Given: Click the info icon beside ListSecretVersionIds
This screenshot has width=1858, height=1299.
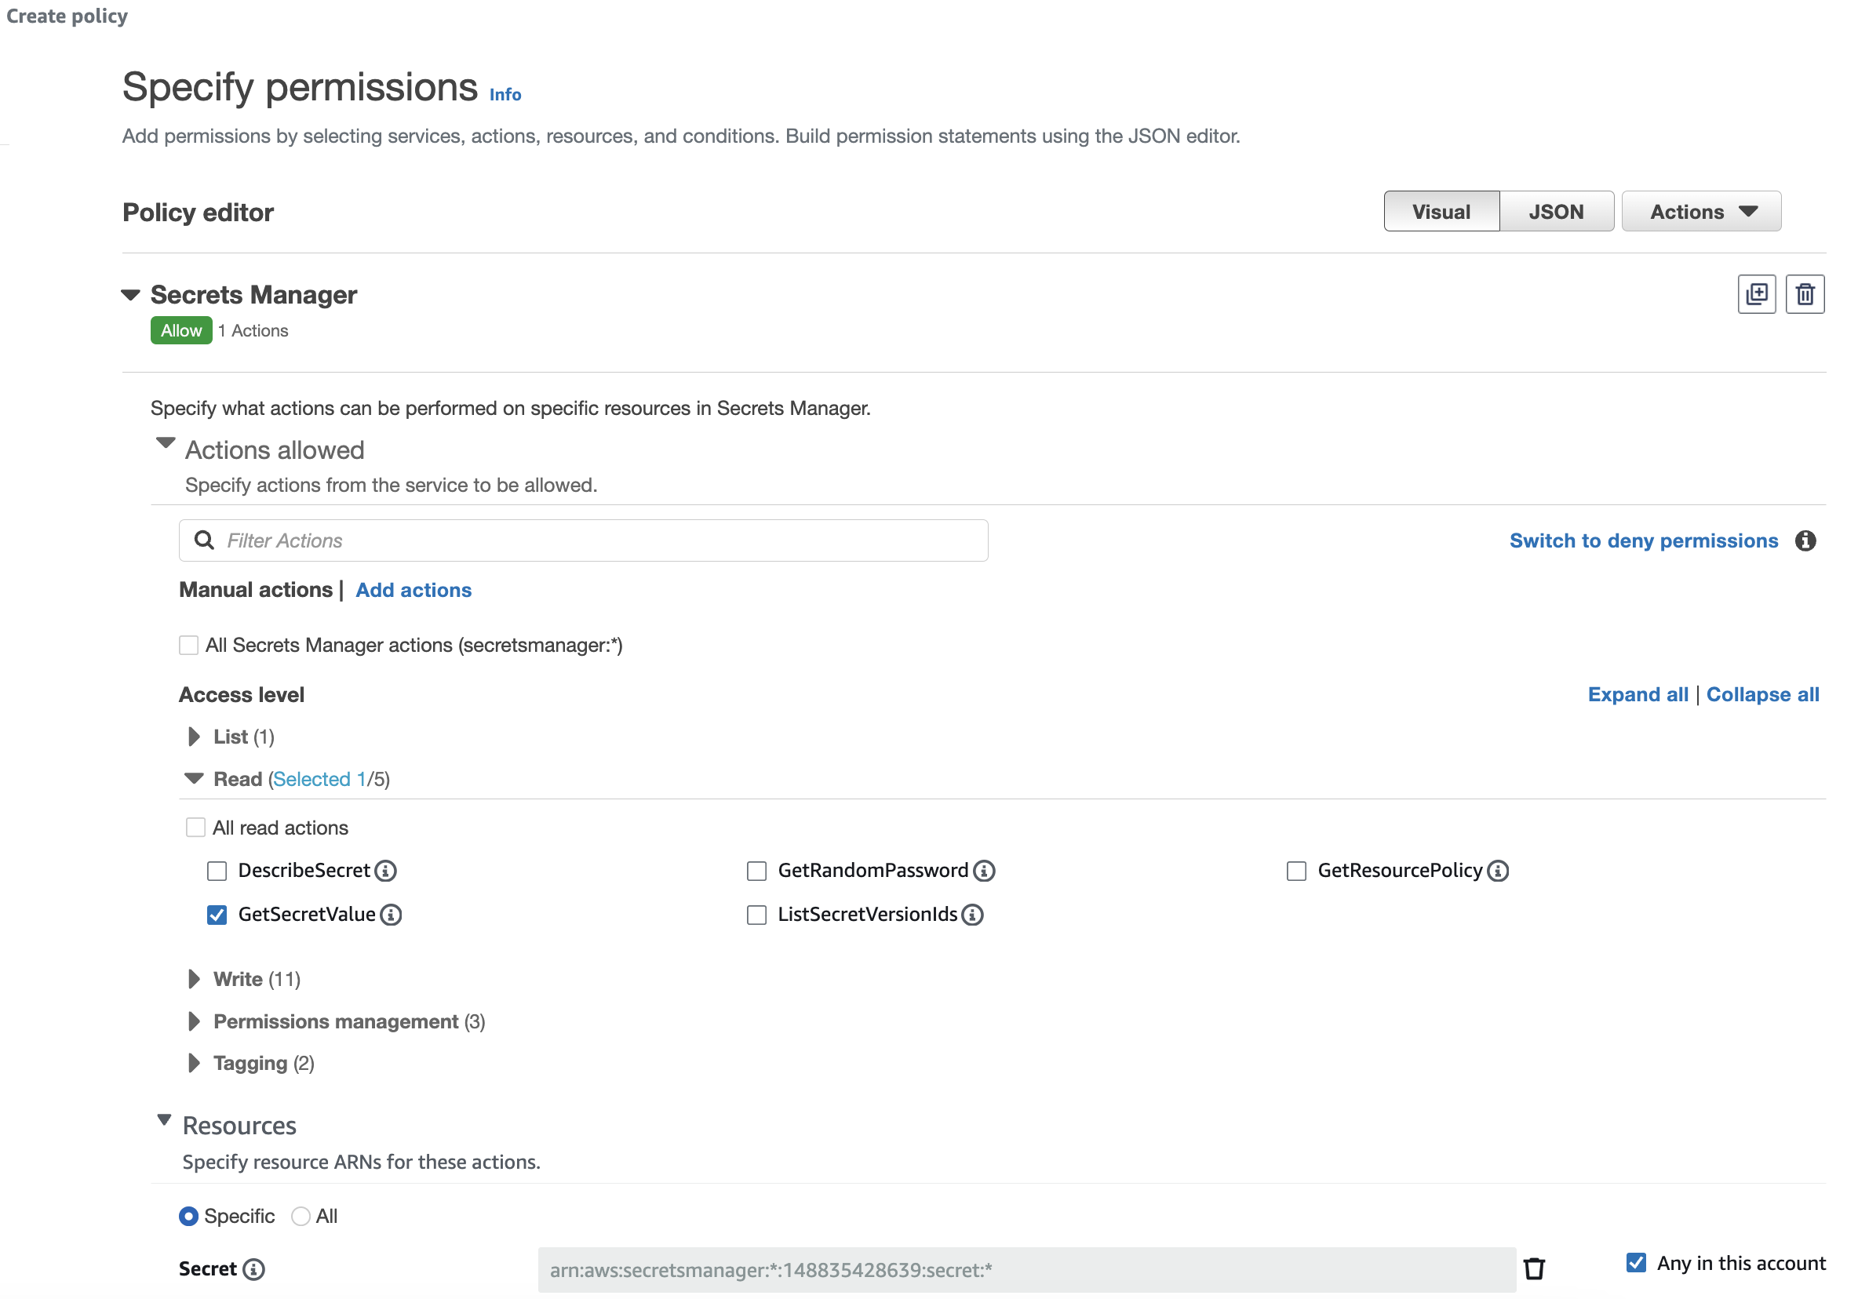Looking at the screenshot, I should coord(973,914).
